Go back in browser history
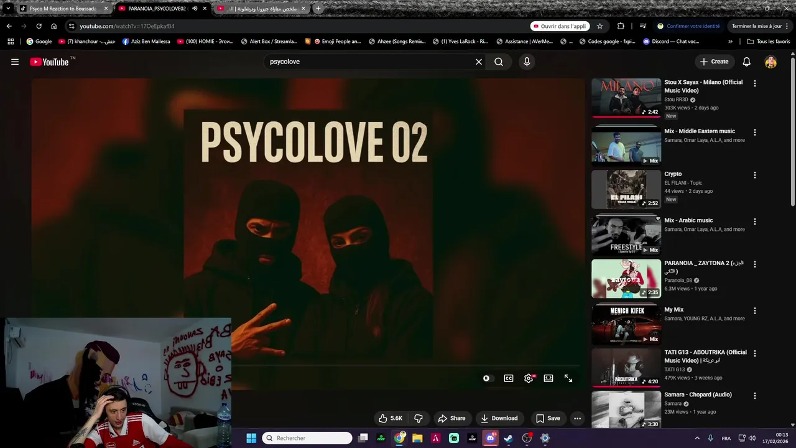 tap(9, 26)
